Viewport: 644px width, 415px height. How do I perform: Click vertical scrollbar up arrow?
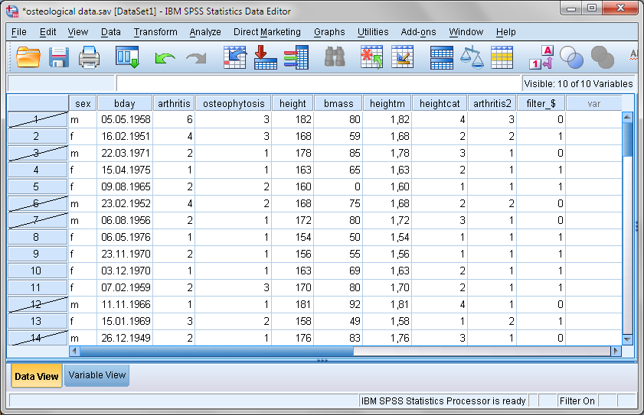[627, 117]
